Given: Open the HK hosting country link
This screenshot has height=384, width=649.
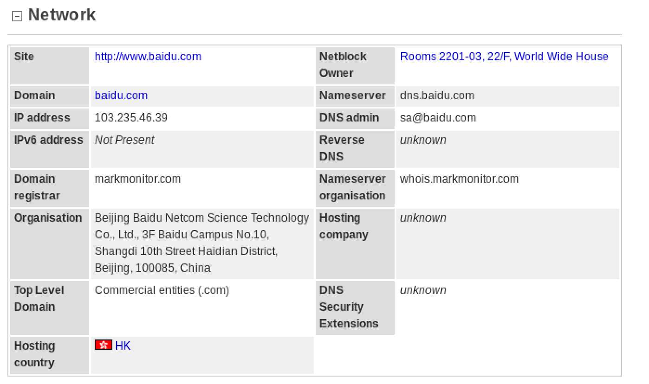Looking at the screenshot, I should (123, 346).
